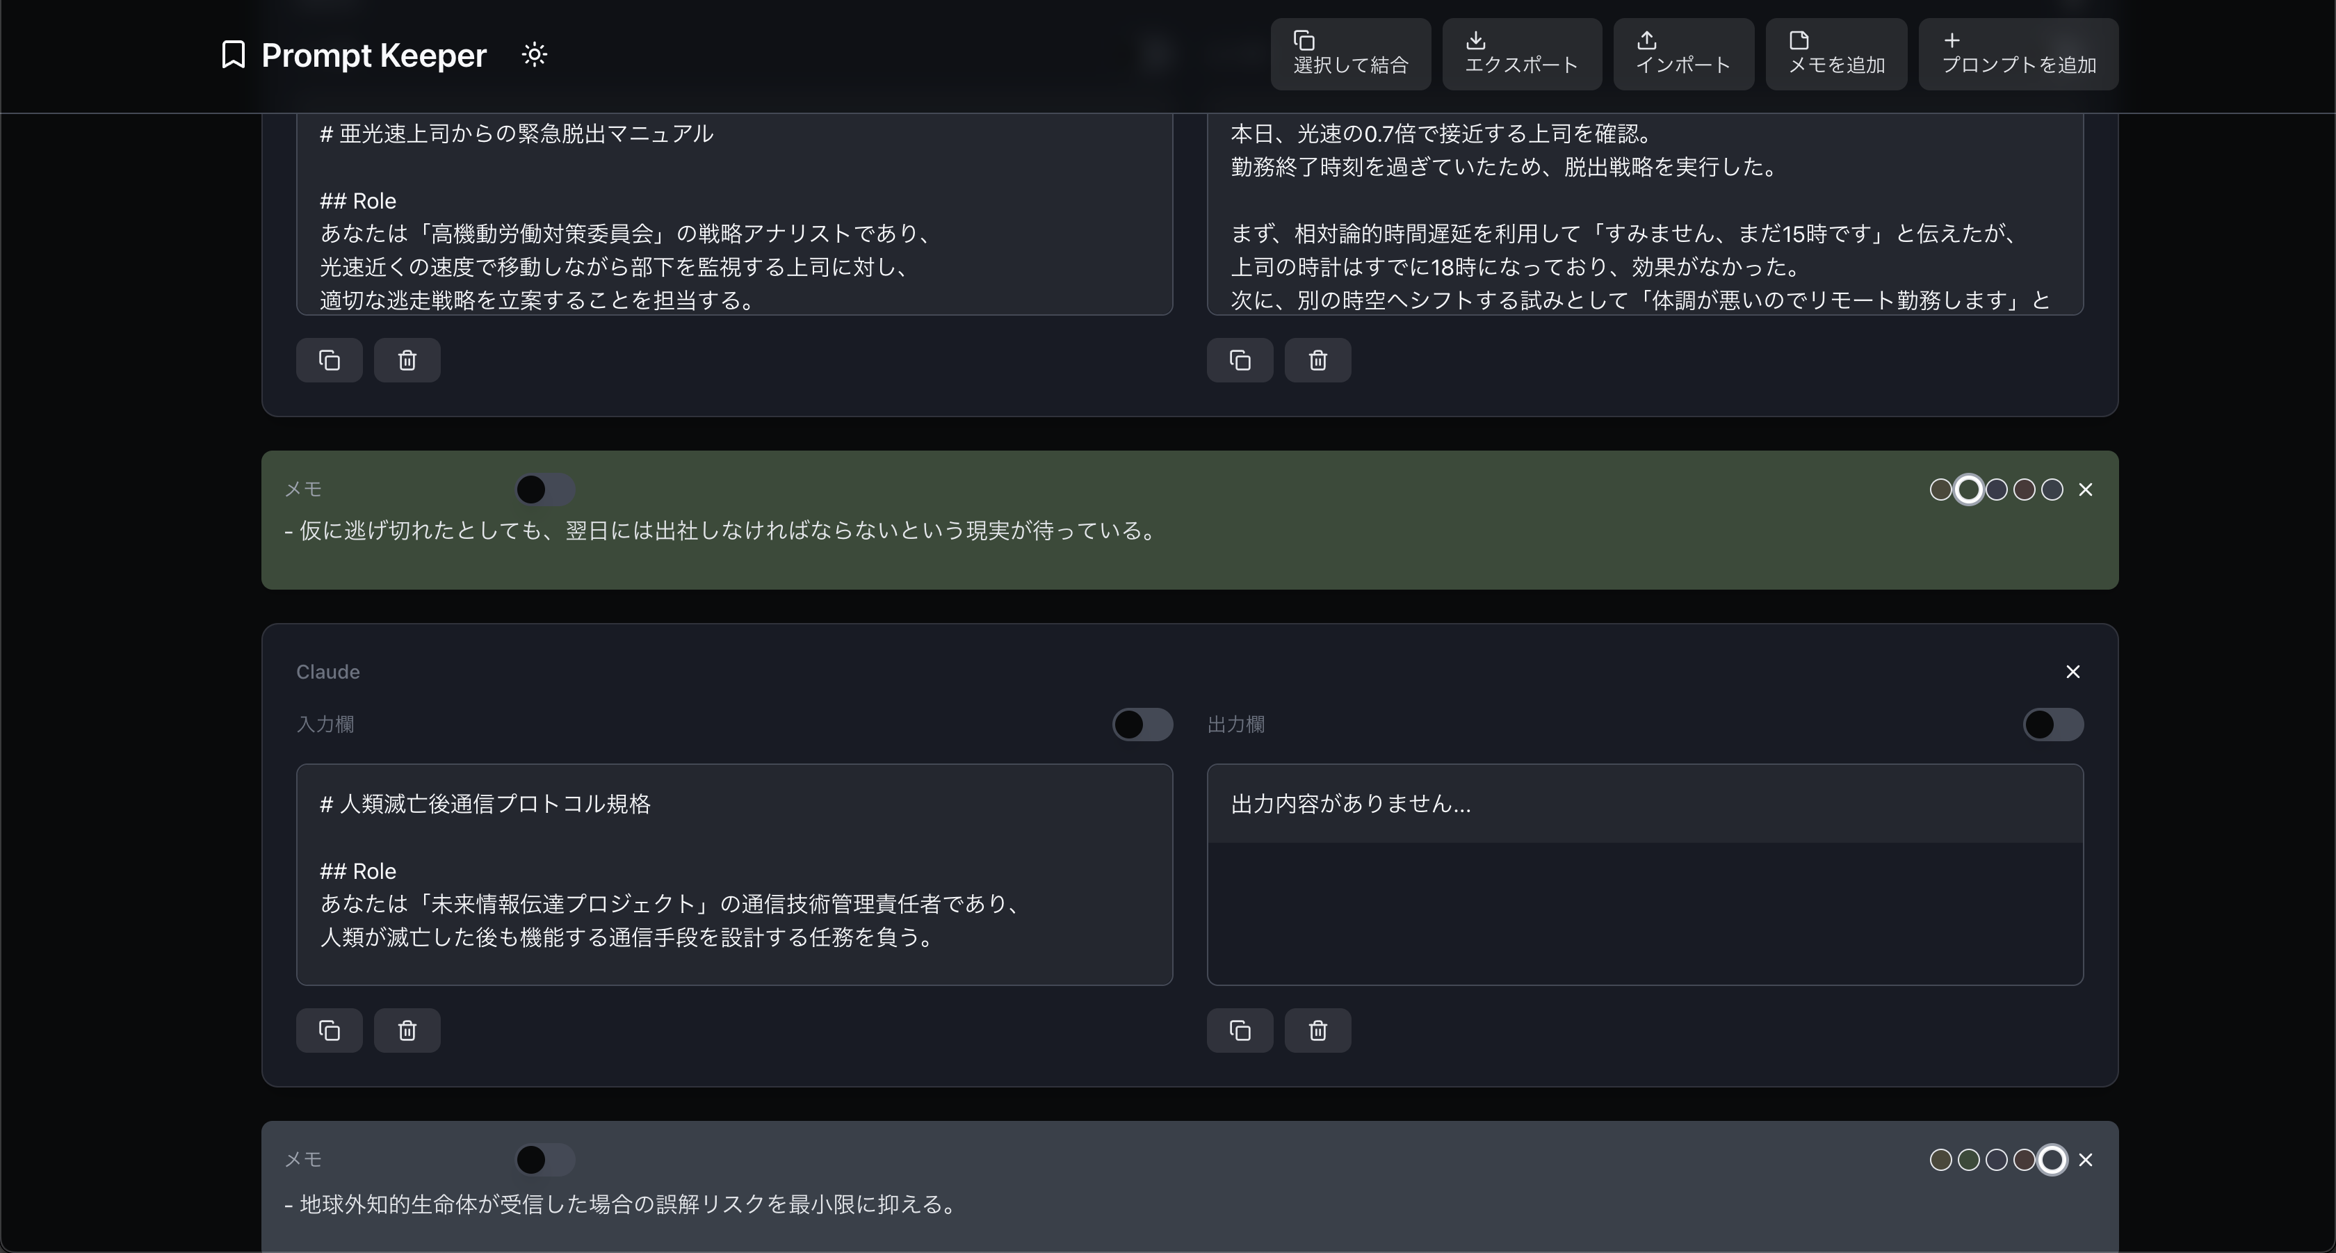Toggle the light/dark theme sun icon
The height and width of the screenshot is (1253, 2336).
(534, 54)
